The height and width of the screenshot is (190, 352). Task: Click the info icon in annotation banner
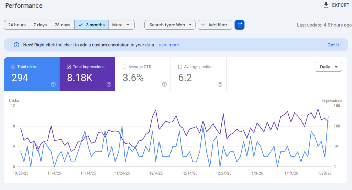tap(16, 45)
